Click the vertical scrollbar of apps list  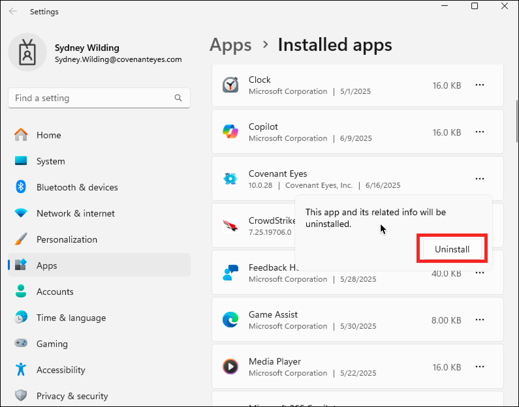(517, 121)
